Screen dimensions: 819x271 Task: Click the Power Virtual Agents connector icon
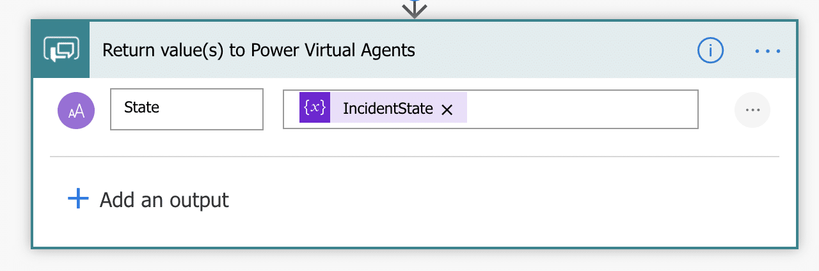(x=61, y=50)
